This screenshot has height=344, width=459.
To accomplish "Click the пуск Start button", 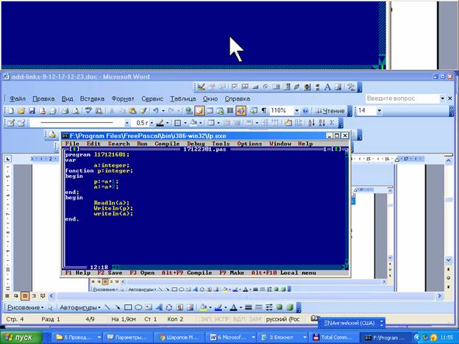I will click(21, 337).
